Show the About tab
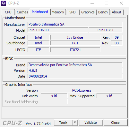Image resolution: width=129 pixels, height=127 pixels. coord(116,12)
